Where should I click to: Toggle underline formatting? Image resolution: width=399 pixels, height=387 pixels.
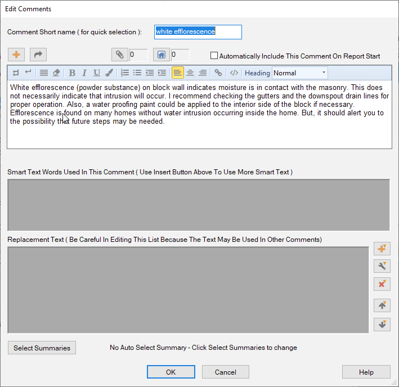coord(96,73)
